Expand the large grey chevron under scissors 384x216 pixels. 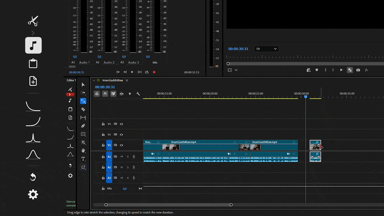[x=33, y=33]
